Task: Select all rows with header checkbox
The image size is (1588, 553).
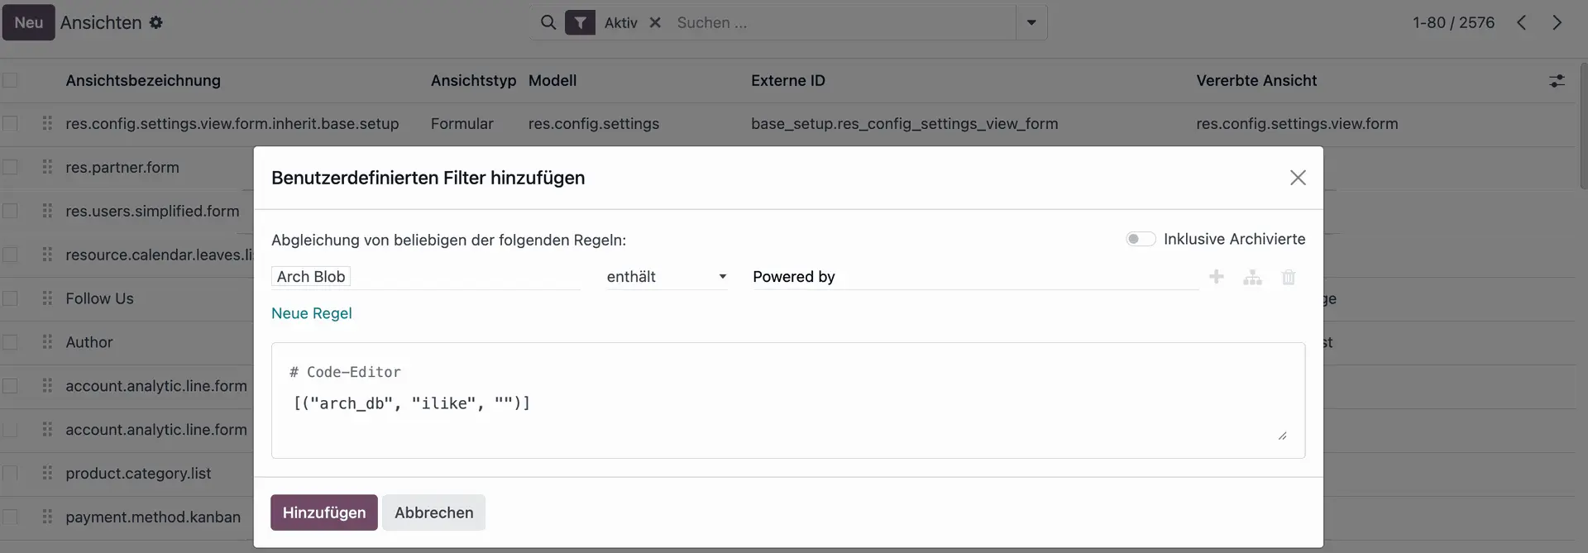Action: point(10,80)
